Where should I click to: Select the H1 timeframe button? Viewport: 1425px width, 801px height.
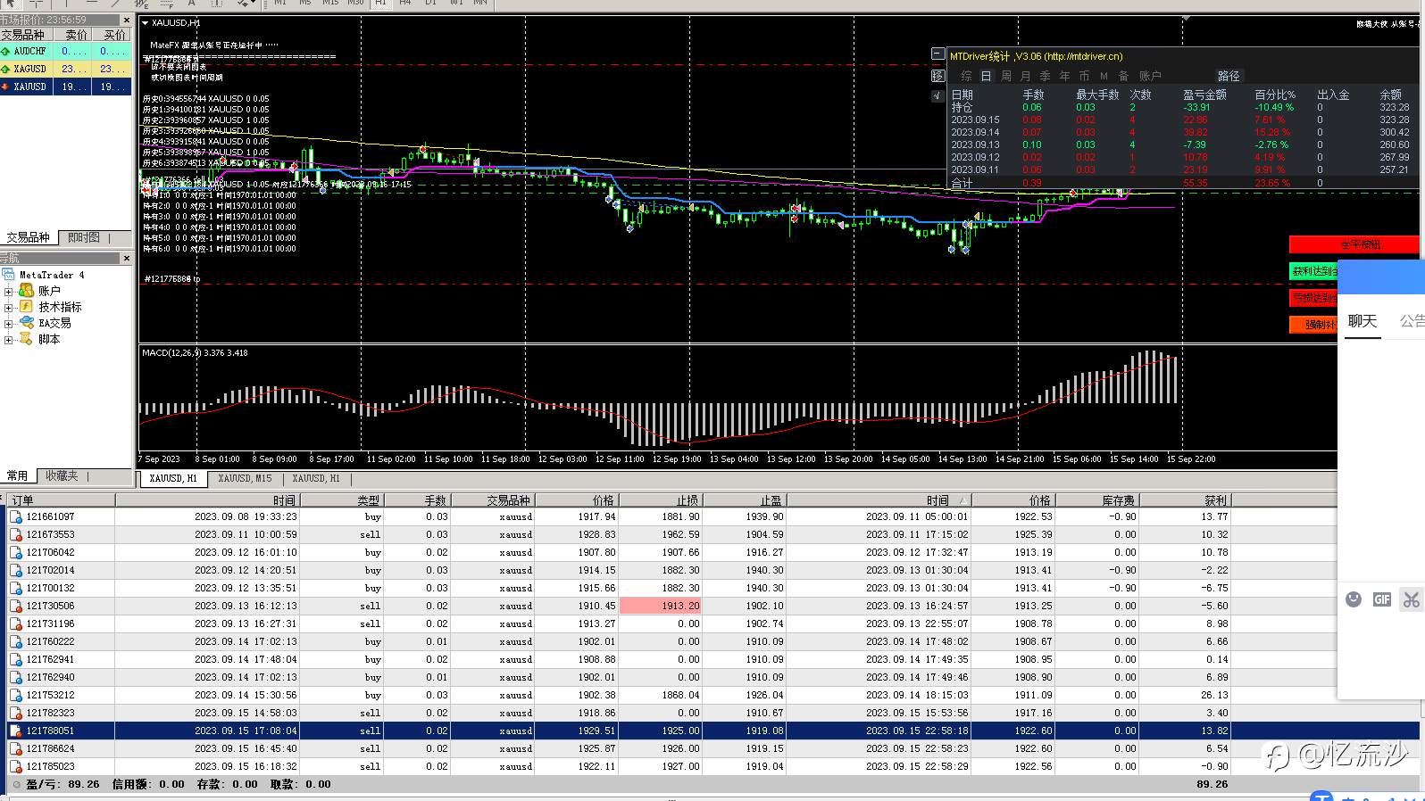380,4
